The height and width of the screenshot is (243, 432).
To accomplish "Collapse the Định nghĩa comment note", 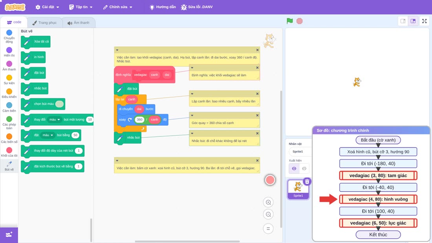I will 192,68.
